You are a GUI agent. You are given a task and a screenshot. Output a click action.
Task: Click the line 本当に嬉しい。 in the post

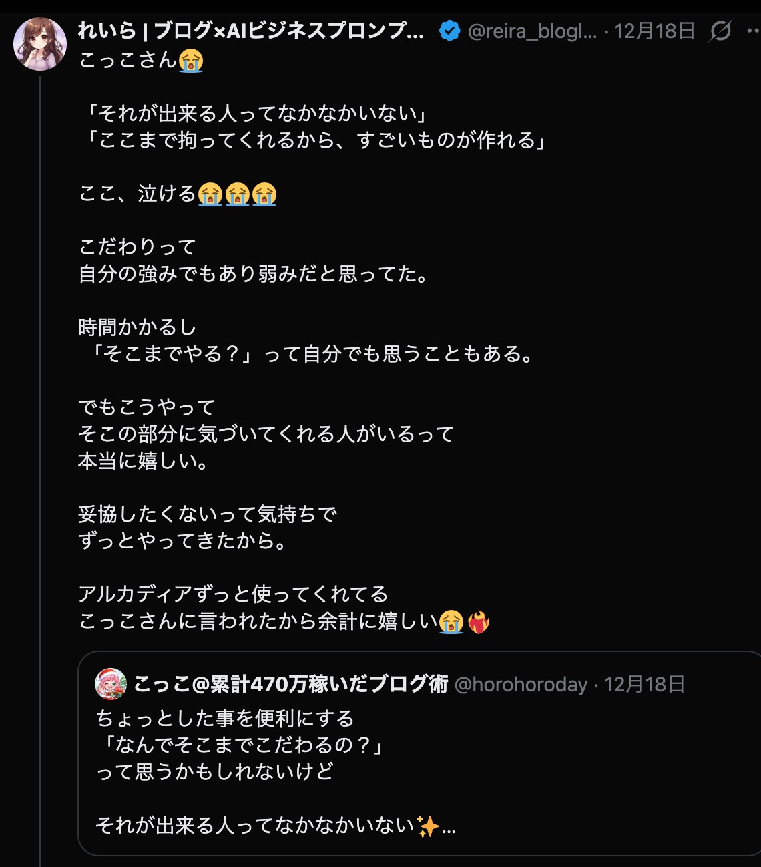(x=144, y=462)
